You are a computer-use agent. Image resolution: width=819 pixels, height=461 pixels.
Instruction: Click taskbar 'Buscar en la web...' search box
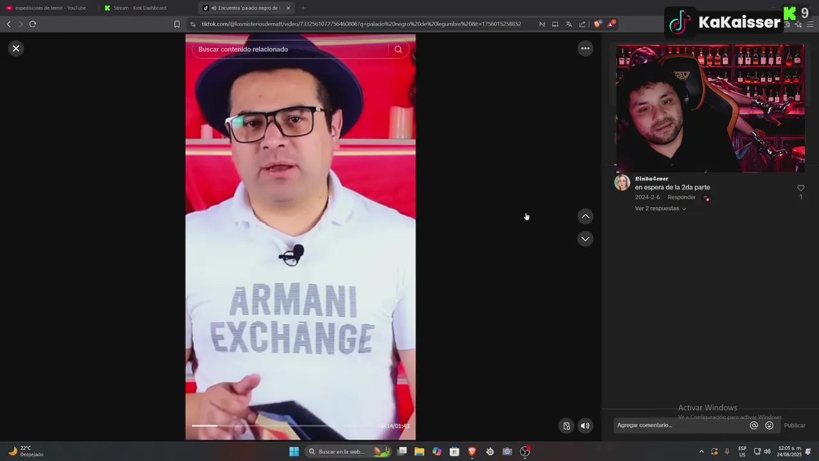click(x=347, y=451)
